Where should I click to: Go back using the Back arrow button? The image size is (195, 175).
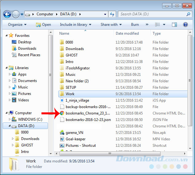(7, 14)
